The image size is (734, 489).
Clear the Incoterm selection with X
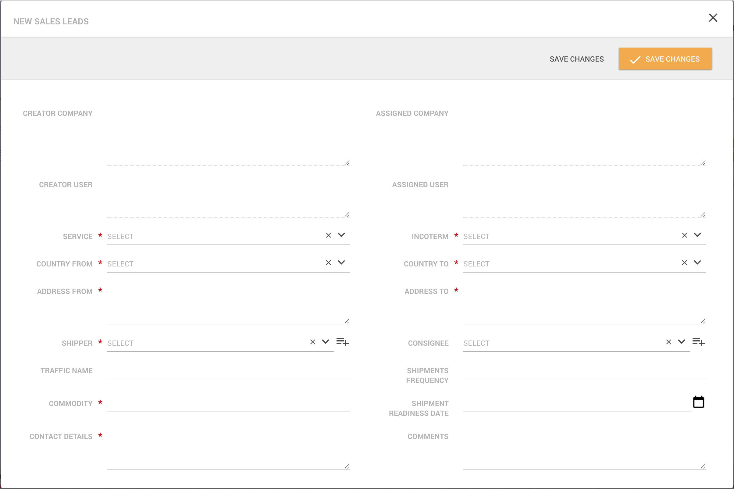[x=684, y=235]
